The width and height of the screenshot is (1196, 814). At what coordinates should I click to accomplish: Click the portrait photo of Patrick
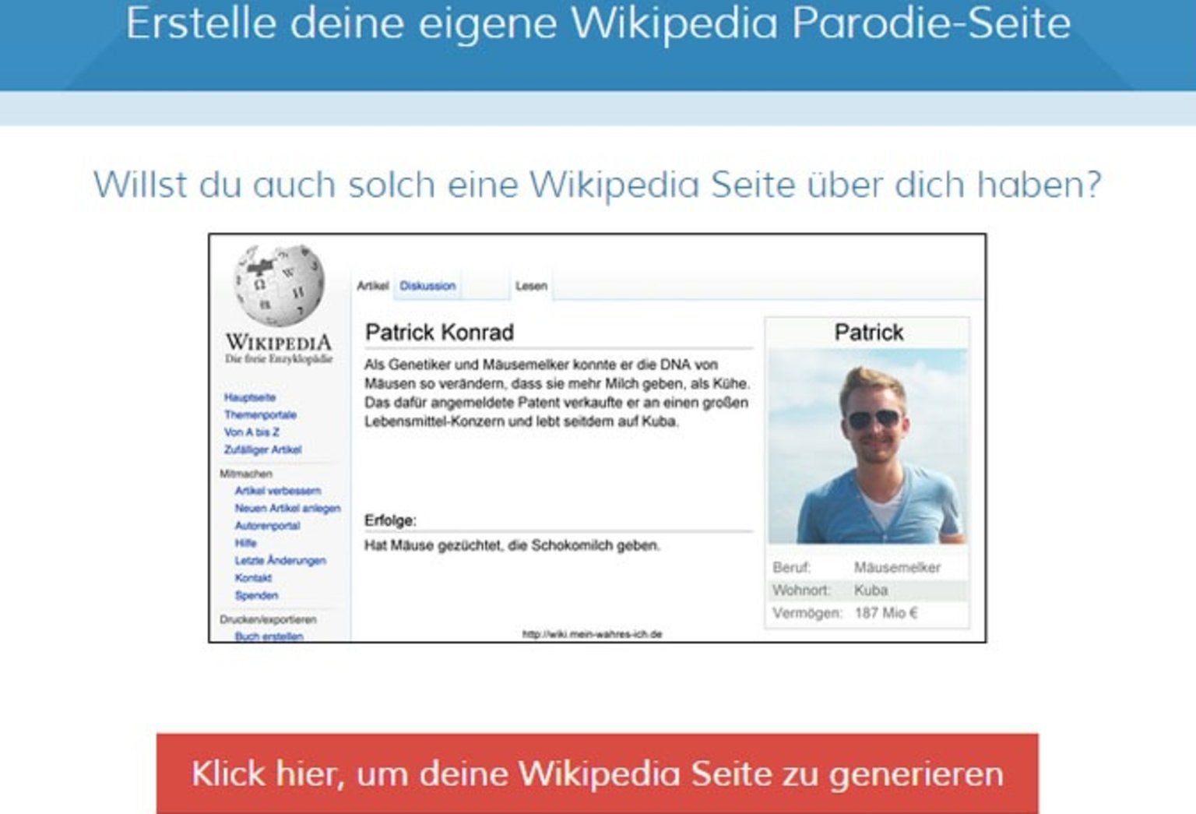coord(867,446)
